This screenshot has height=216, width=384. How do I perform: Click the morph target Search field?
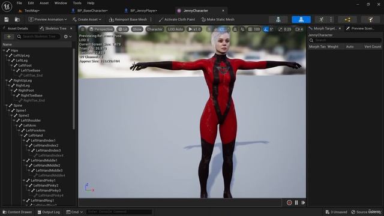345,40
